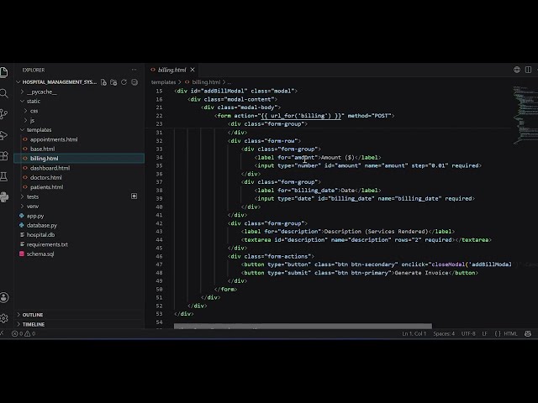The height and width of the screenshot is (403, 538).
Task: Open the Source Control view icon
Action: click(3, 114)
